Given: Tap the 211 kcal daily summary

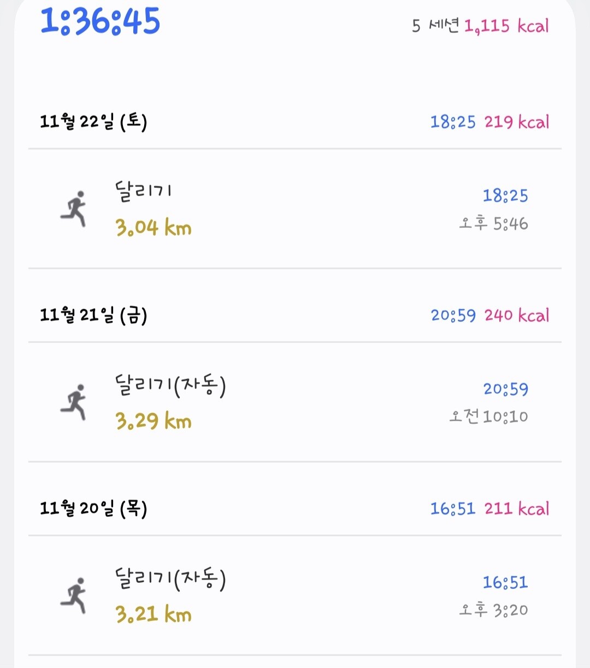Looking at the screenshot, I should (516, 509).
